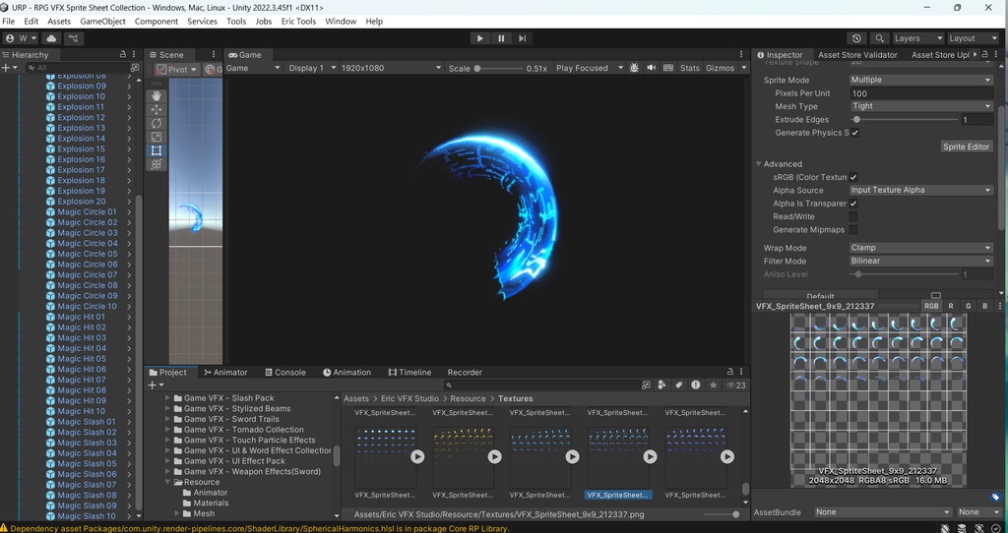Click the Extrude Edges slider
Viewport: 1008px width, 533px height.
[906, 119]
